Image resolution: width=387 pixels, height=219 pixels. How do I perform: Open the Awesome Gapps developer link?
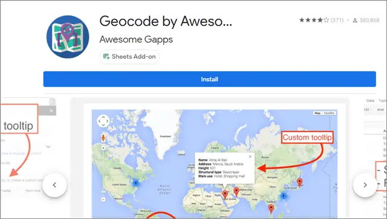tap(136, 39)
